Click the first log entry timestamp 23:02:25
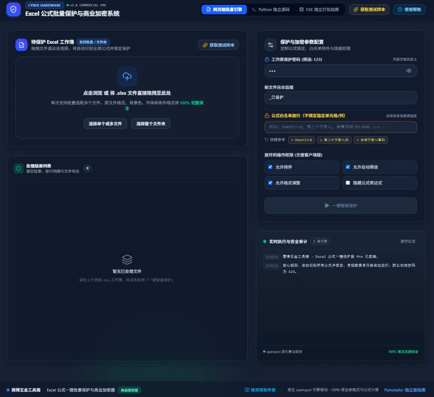 (x=272, y=257)
